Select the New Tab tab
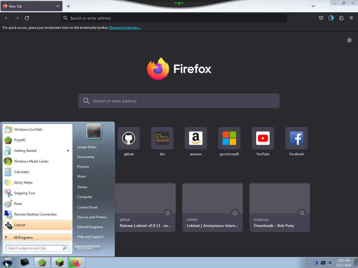Image resolution: width=358 pixels, height=268 pixels. pyautogui.click(x=31, y=6)
